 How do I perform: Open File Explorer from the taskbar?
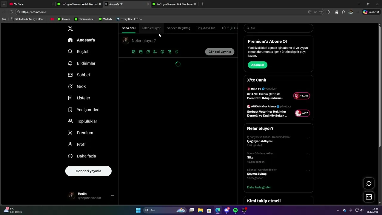pyautogui.click(x=200, y=210)
